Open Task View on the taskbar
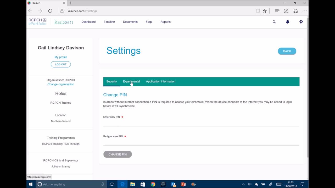Viewport: 335px width, 188px height. click(x=112, y=184)
